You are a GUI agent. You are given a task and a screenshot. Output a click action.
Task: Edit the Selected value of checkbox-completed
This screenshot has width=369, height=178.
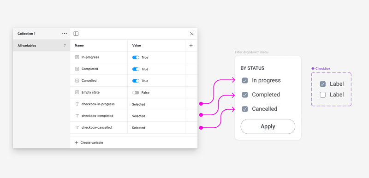point(138,116)
